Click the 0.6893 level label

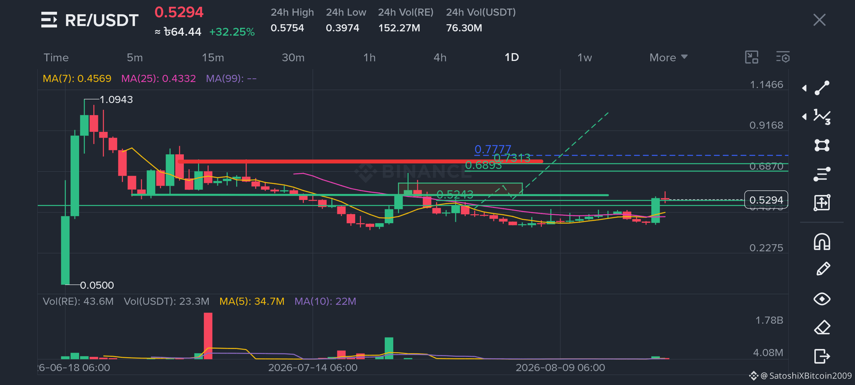[483, 165]
